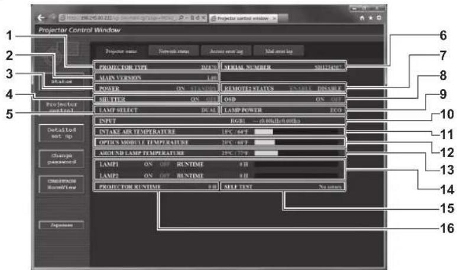The image size is (457, 270).
Task: Click REMOTE2 STATUS DISABLE indicator
Action: point(329,88)
